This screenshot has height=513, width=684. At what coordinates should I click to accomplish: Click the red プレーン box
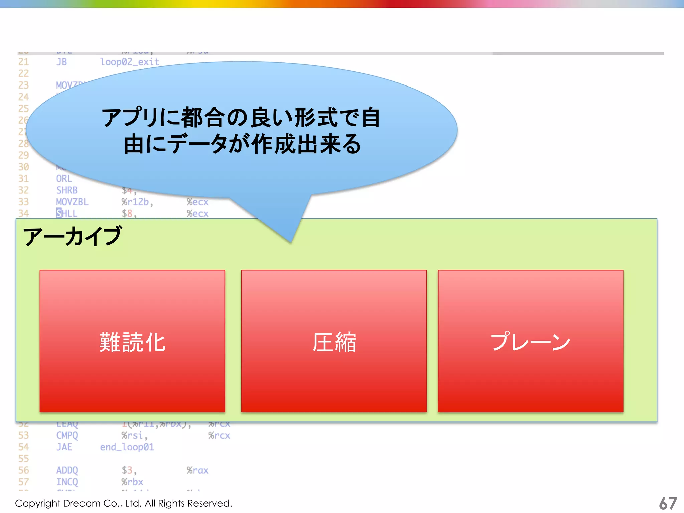(x=530, y=341)
